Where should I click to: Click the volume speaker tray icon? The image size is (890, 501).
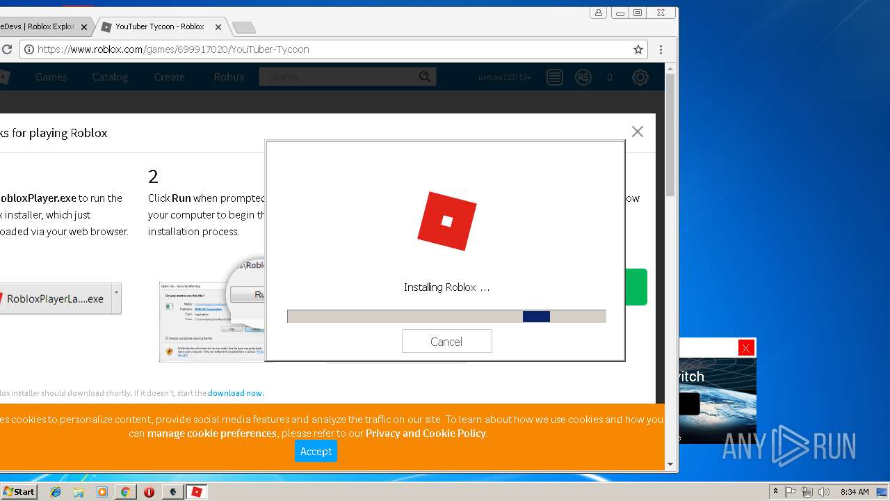coord(824,492)
